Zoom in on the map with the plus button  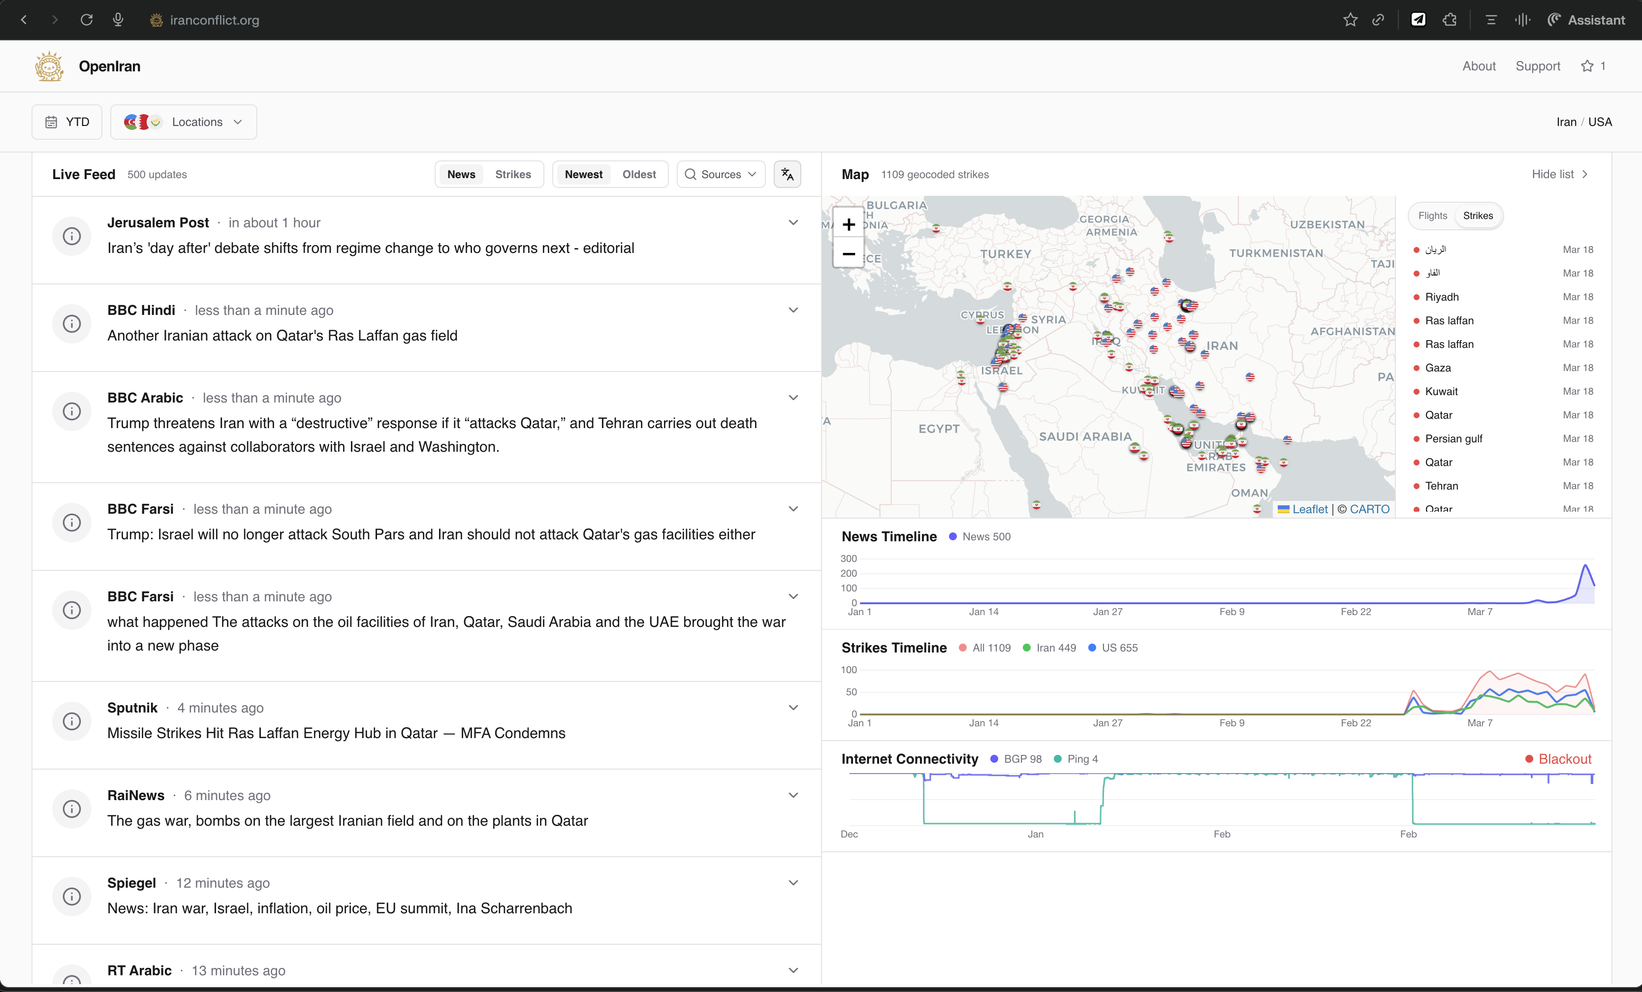(849, 224)
